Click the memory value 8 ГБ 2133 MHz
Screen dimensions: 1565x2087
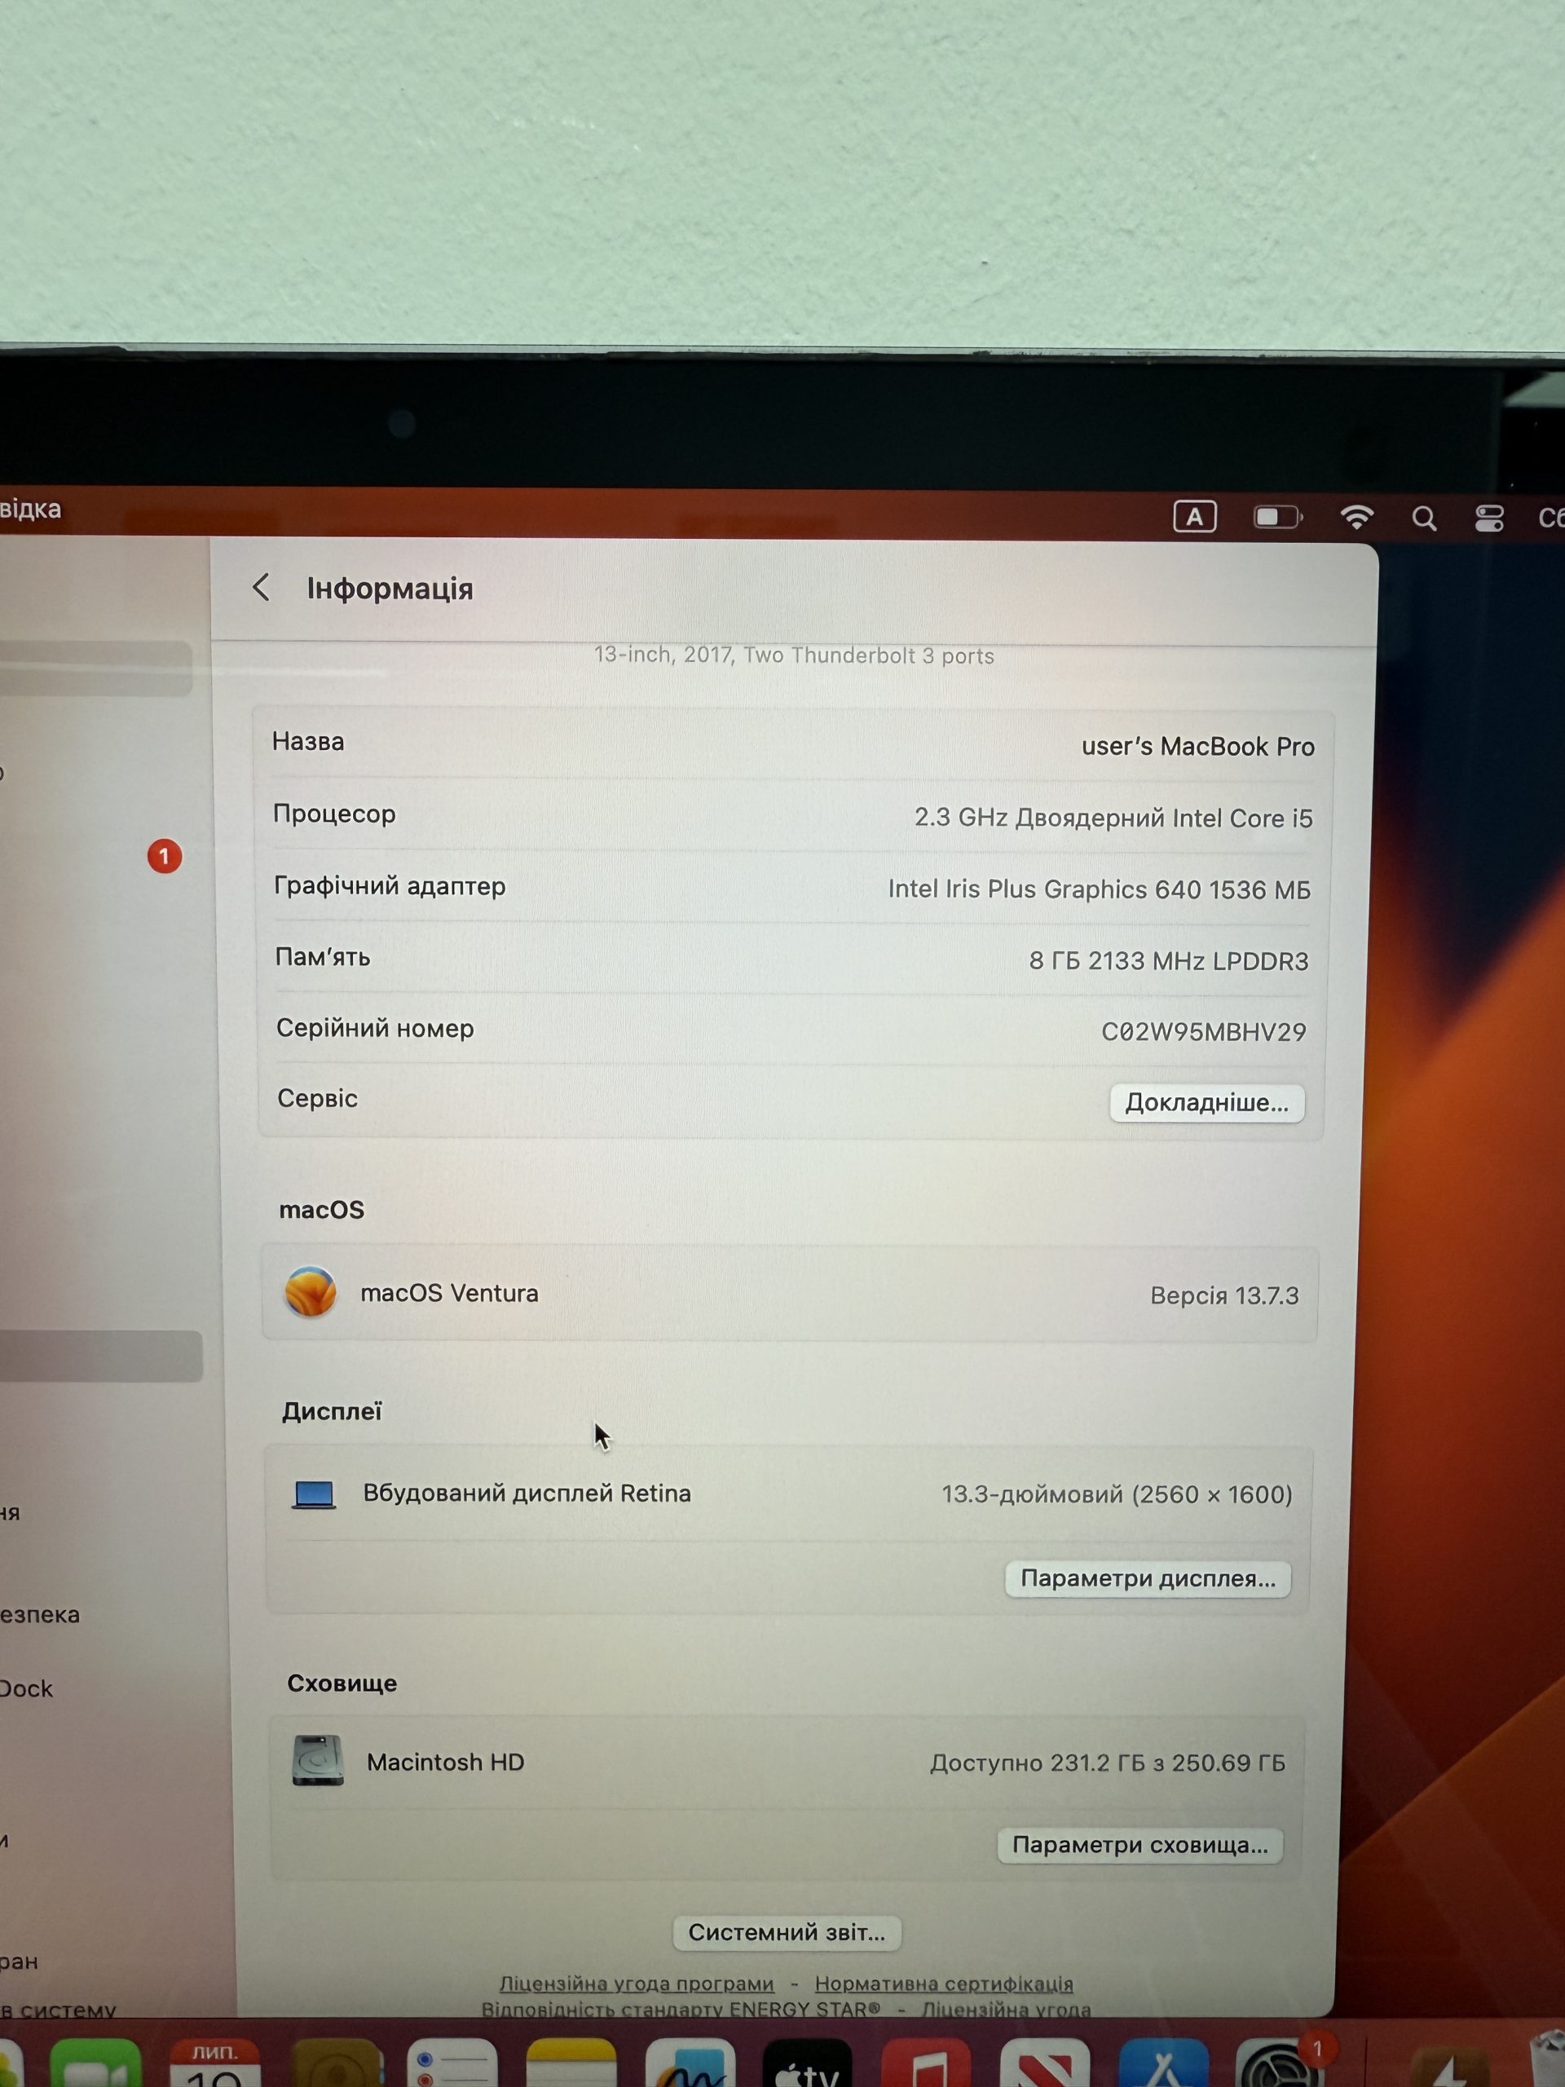click(1169, 960)
